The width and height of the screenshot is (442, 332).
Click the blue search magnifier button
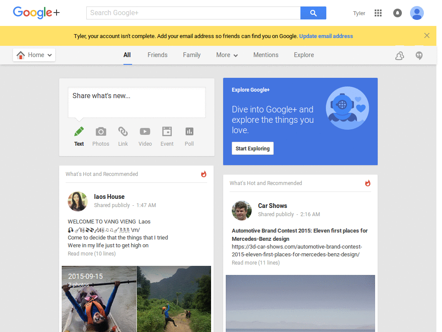[313, 13]
